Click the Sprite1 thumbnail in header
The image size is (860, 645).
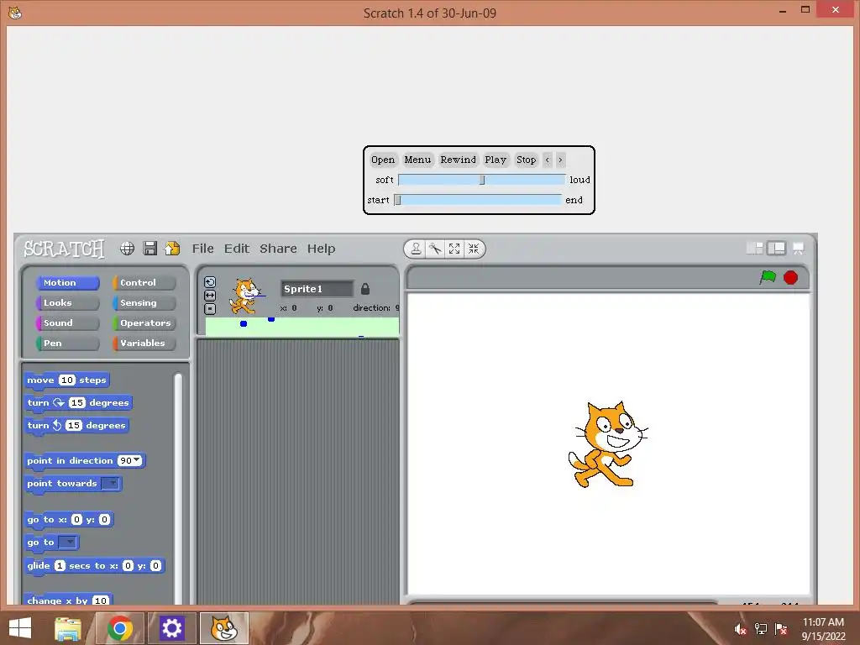(x=246, y=296)
